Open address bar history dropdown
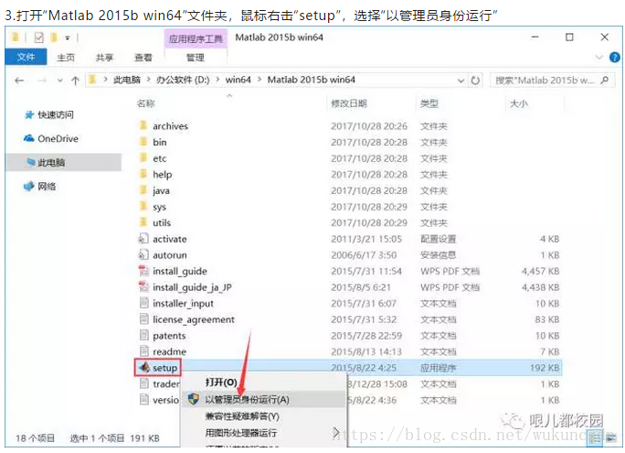The image size is (625, 453). (461, 81)
